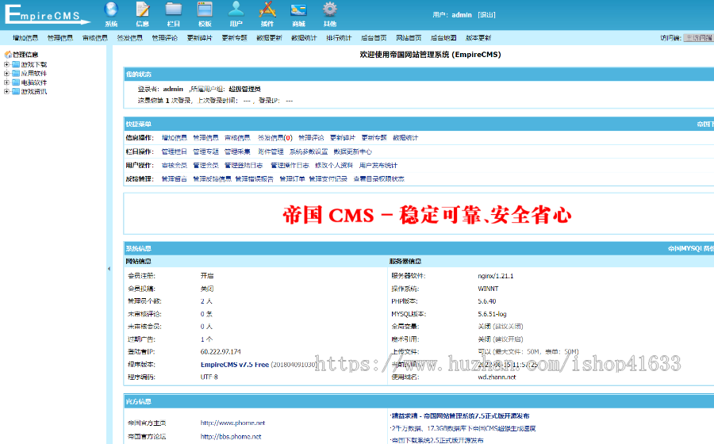Open 后台地图 in submenu bar
This screenshot has width=714, height=444.
[x=443, y=38]
